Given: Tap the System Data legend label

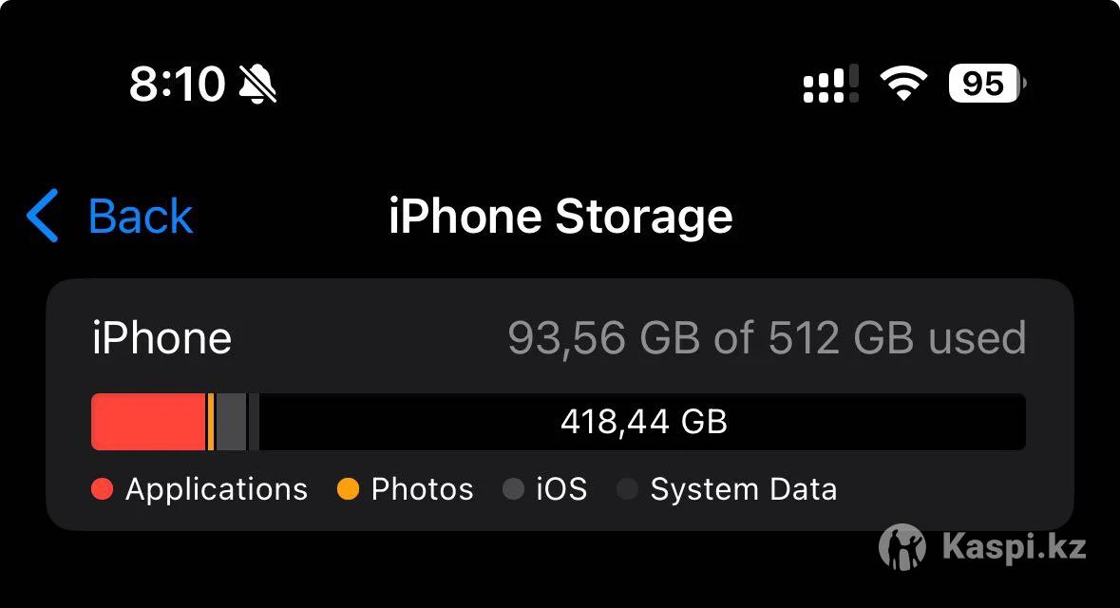Looking at the screenshot, I should (x=744, y=489).
